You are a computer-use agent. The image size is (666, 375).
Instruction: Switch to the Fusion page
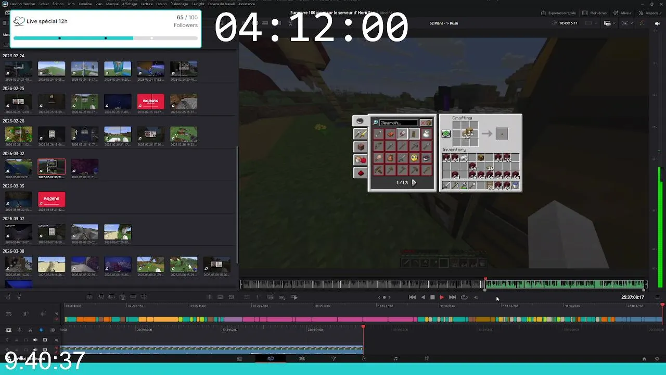334,358
